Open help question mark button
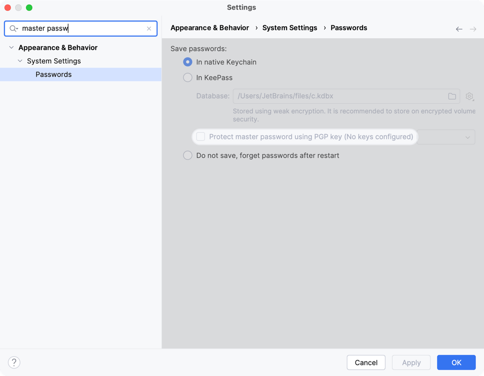 click(x=15, y=363)
